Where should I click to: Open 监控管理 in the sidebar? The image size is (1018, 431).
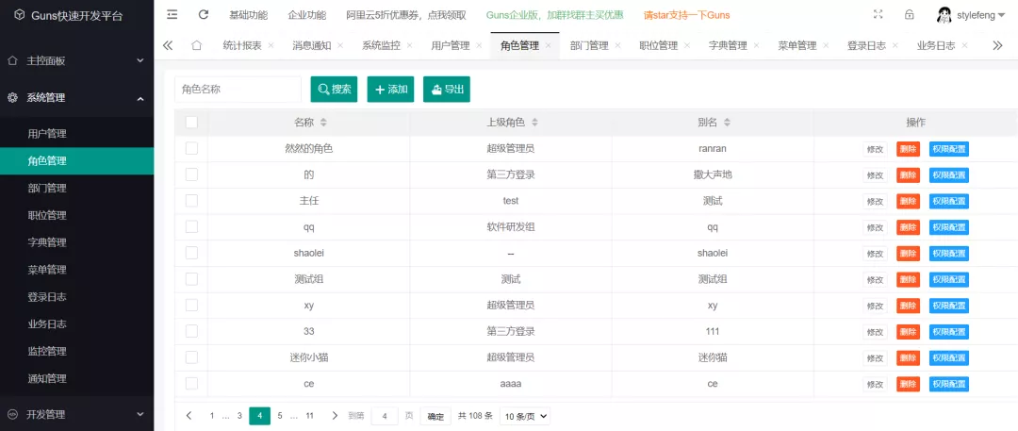coord(76,351)
